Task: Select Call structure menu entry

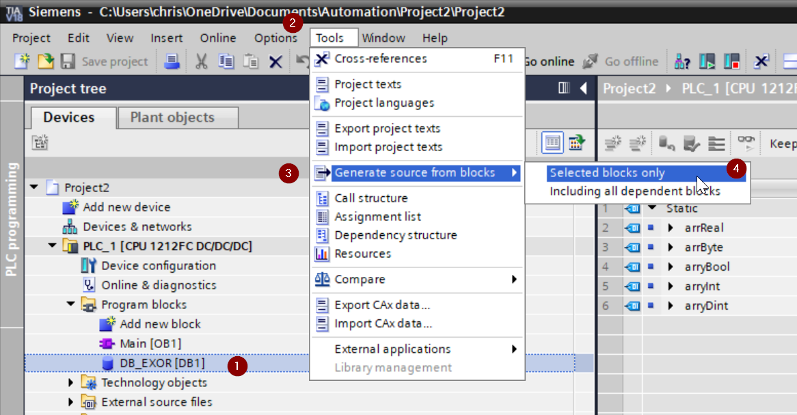Action: click(418, 198)
